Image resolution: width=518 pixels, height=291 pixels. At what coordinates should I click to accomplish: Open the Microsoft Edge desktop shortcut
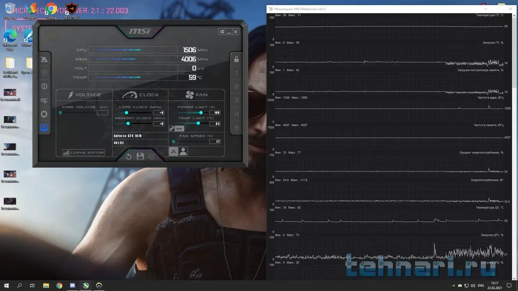(x=10, y=41)
